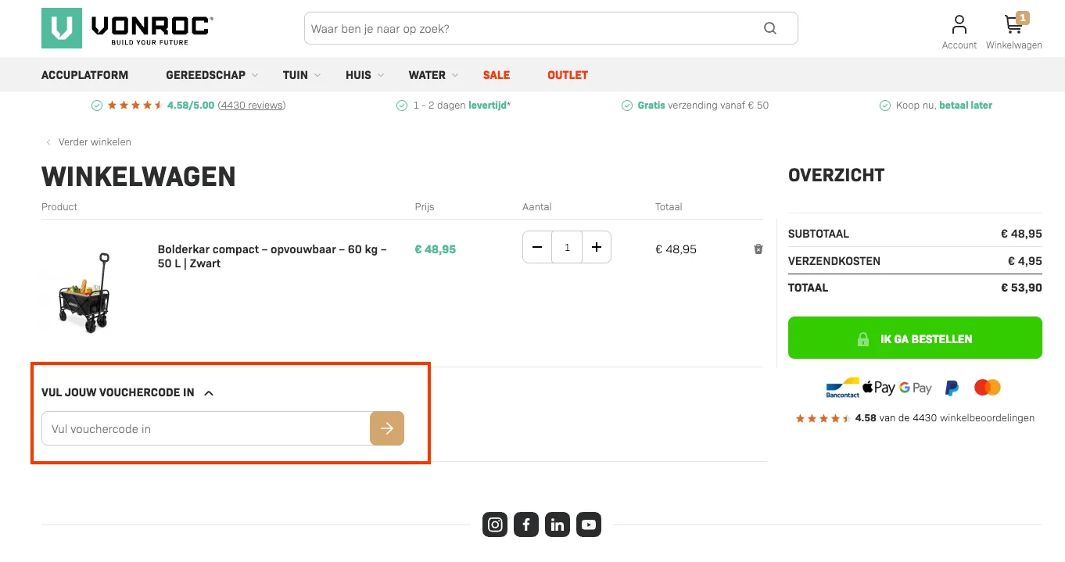Open Vonroc LinkedIn page

[558, 524]
